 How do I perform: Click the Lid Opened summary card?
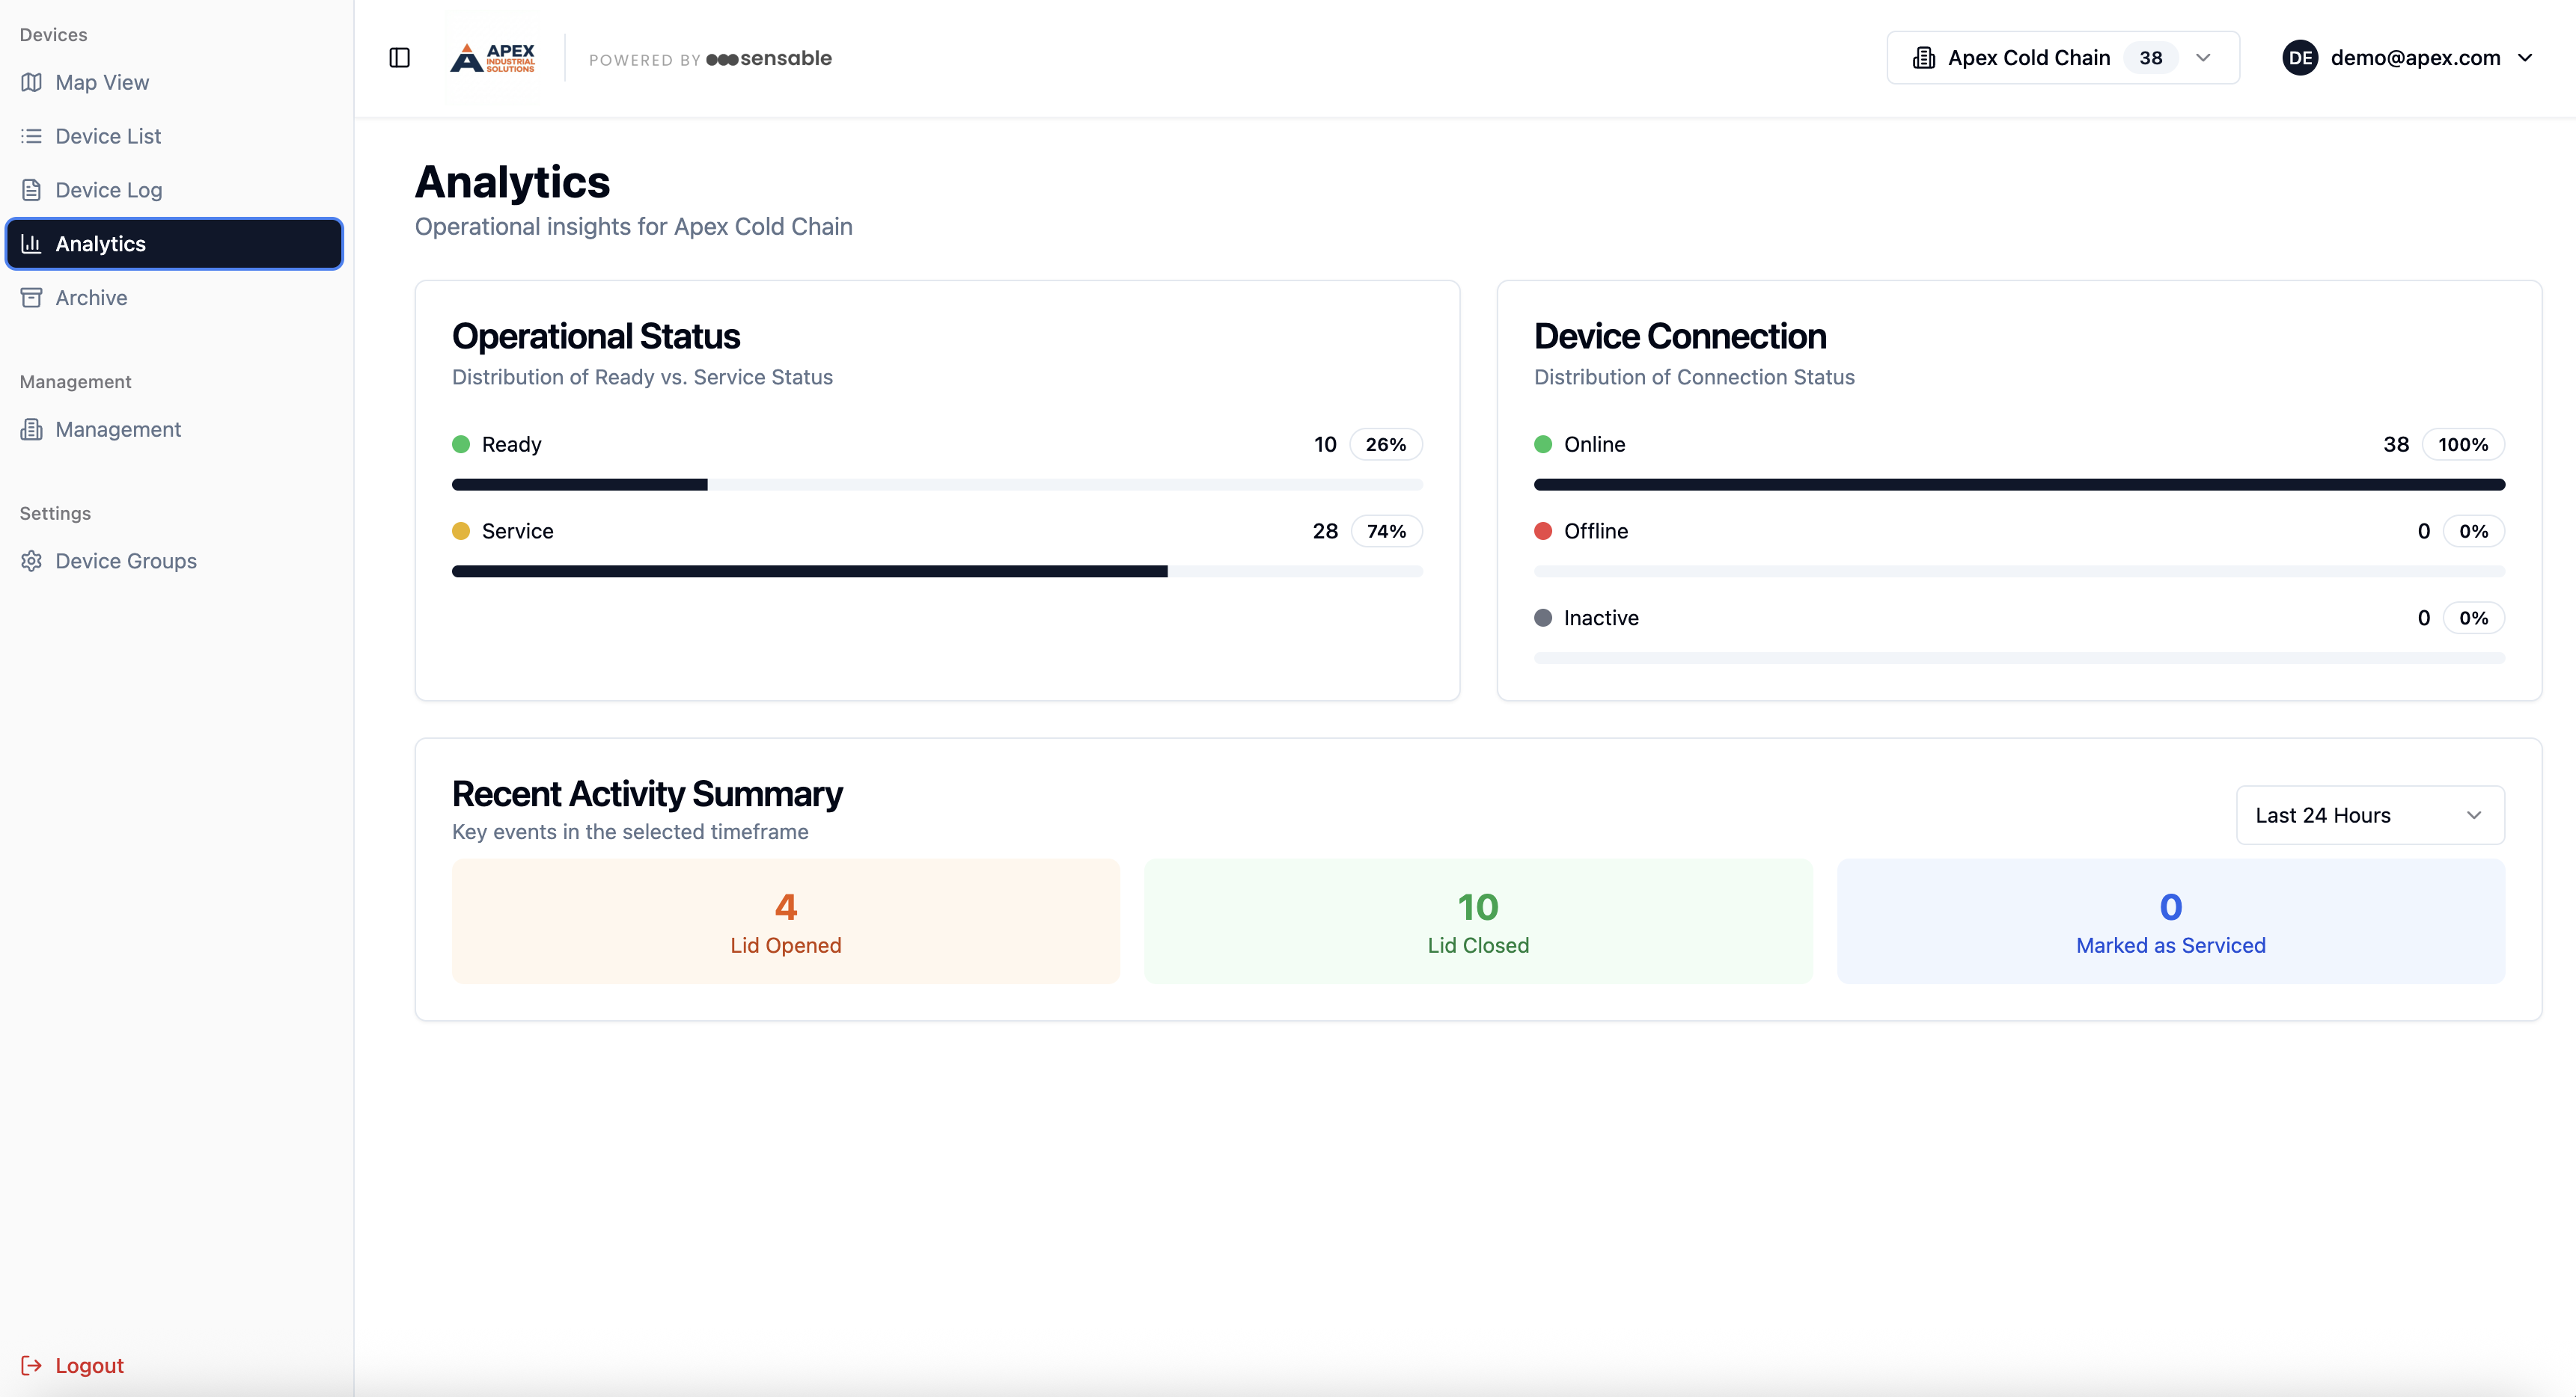click(785, 921)
